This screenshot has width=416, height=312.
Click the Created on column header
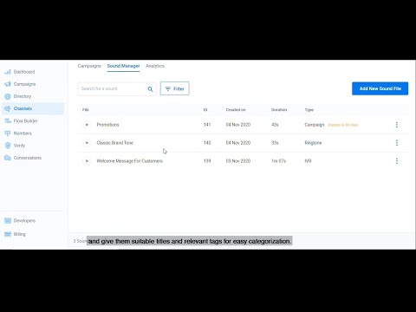point(236,110)
